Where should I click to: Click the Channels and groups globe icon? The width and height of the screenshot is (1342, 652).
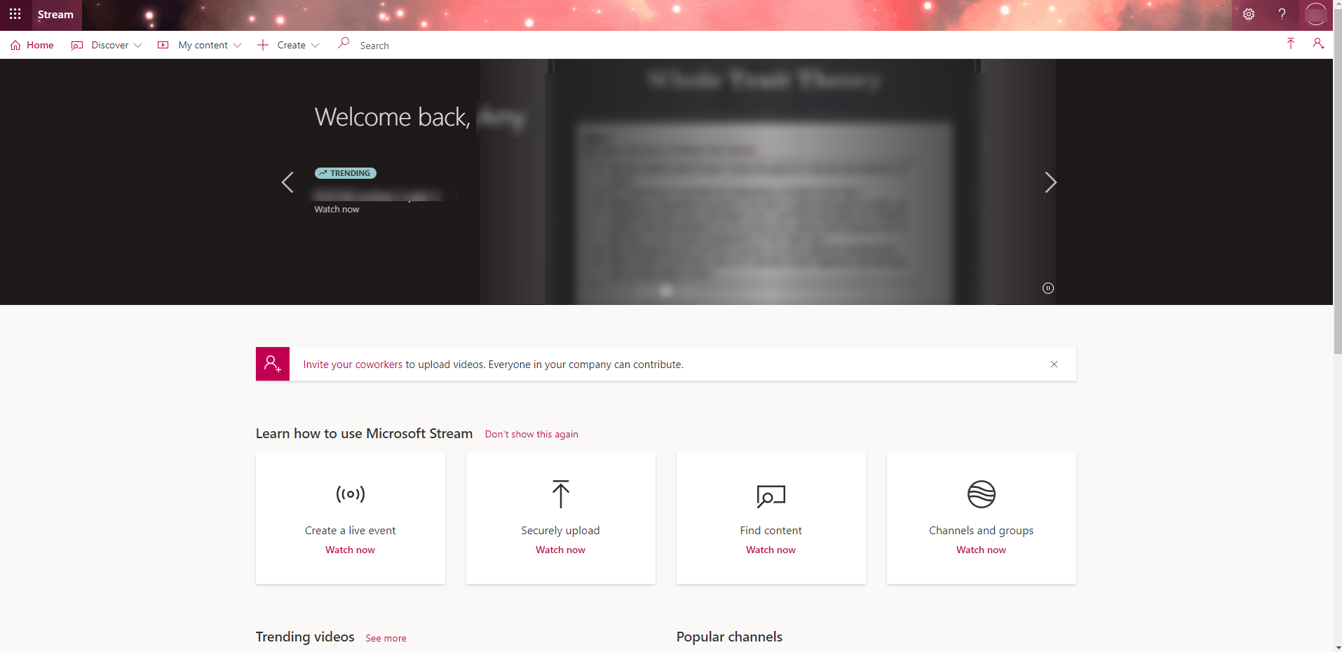pos(982,494)
